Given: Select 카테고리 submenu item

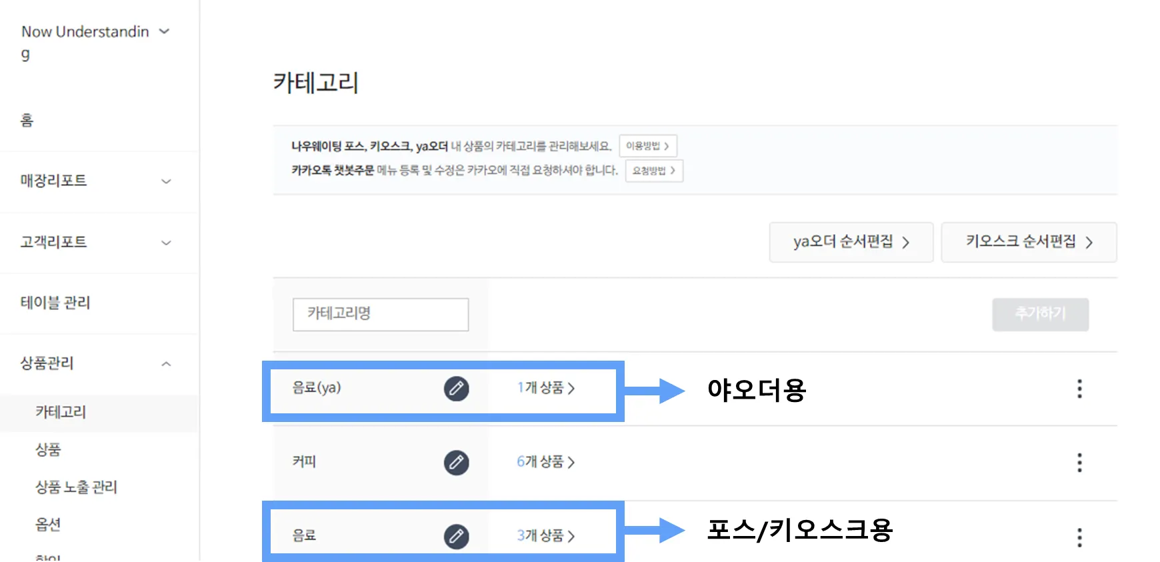Looking at the screenshot, I should 61,412.
